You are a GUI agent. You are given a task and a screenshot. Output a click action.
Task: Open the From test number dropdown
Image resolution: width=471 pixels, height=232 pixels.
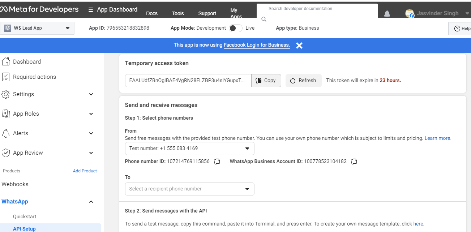click(190, 149)
